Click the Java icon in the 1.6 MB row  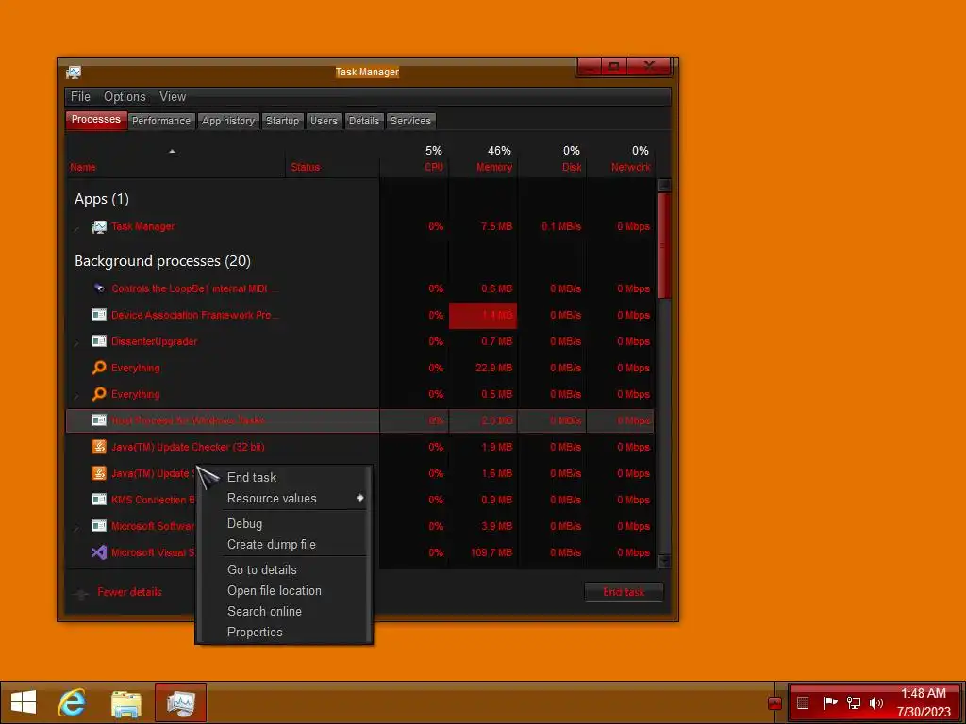(98, 473)
